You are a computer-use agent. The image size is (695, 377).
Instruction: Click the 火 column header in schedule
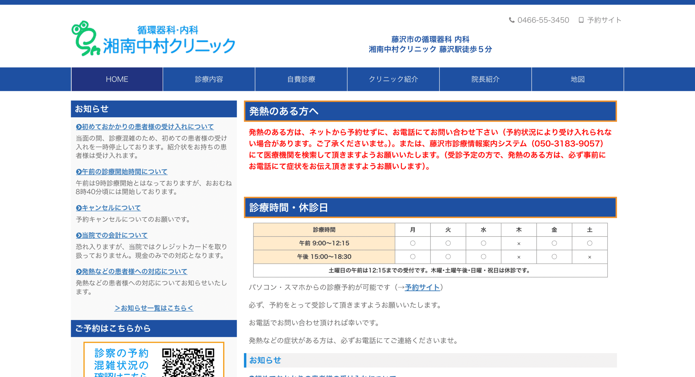click(x=448, y=230)
